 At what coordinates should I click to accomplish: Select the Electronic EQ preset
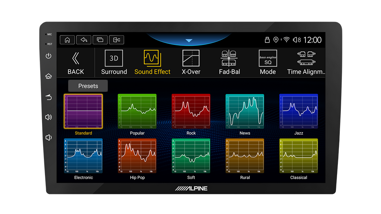point(83,156)
